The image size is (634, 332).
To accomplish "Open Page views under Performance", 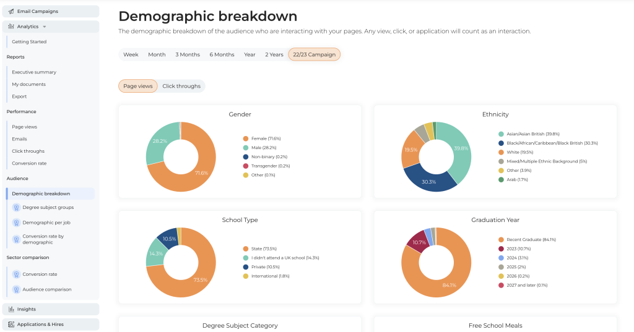I will 24,127.
